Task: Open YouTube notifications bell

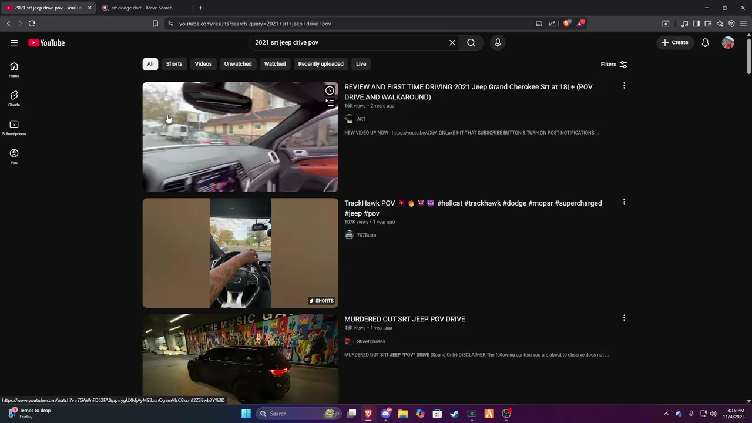Action: 706,43
